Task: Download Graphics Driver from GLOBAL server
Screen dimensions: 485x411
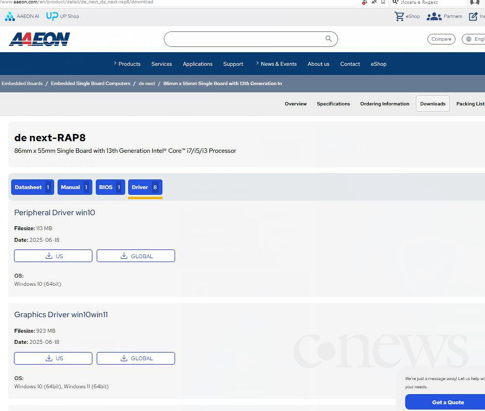Action: point(136,358)
